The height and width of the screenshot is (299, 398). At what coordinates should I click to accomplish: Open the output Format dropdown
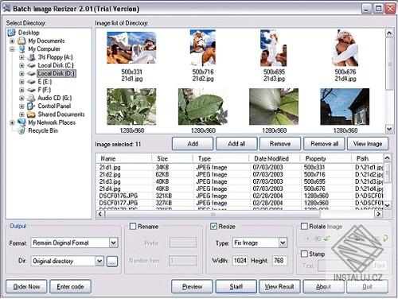113,243
